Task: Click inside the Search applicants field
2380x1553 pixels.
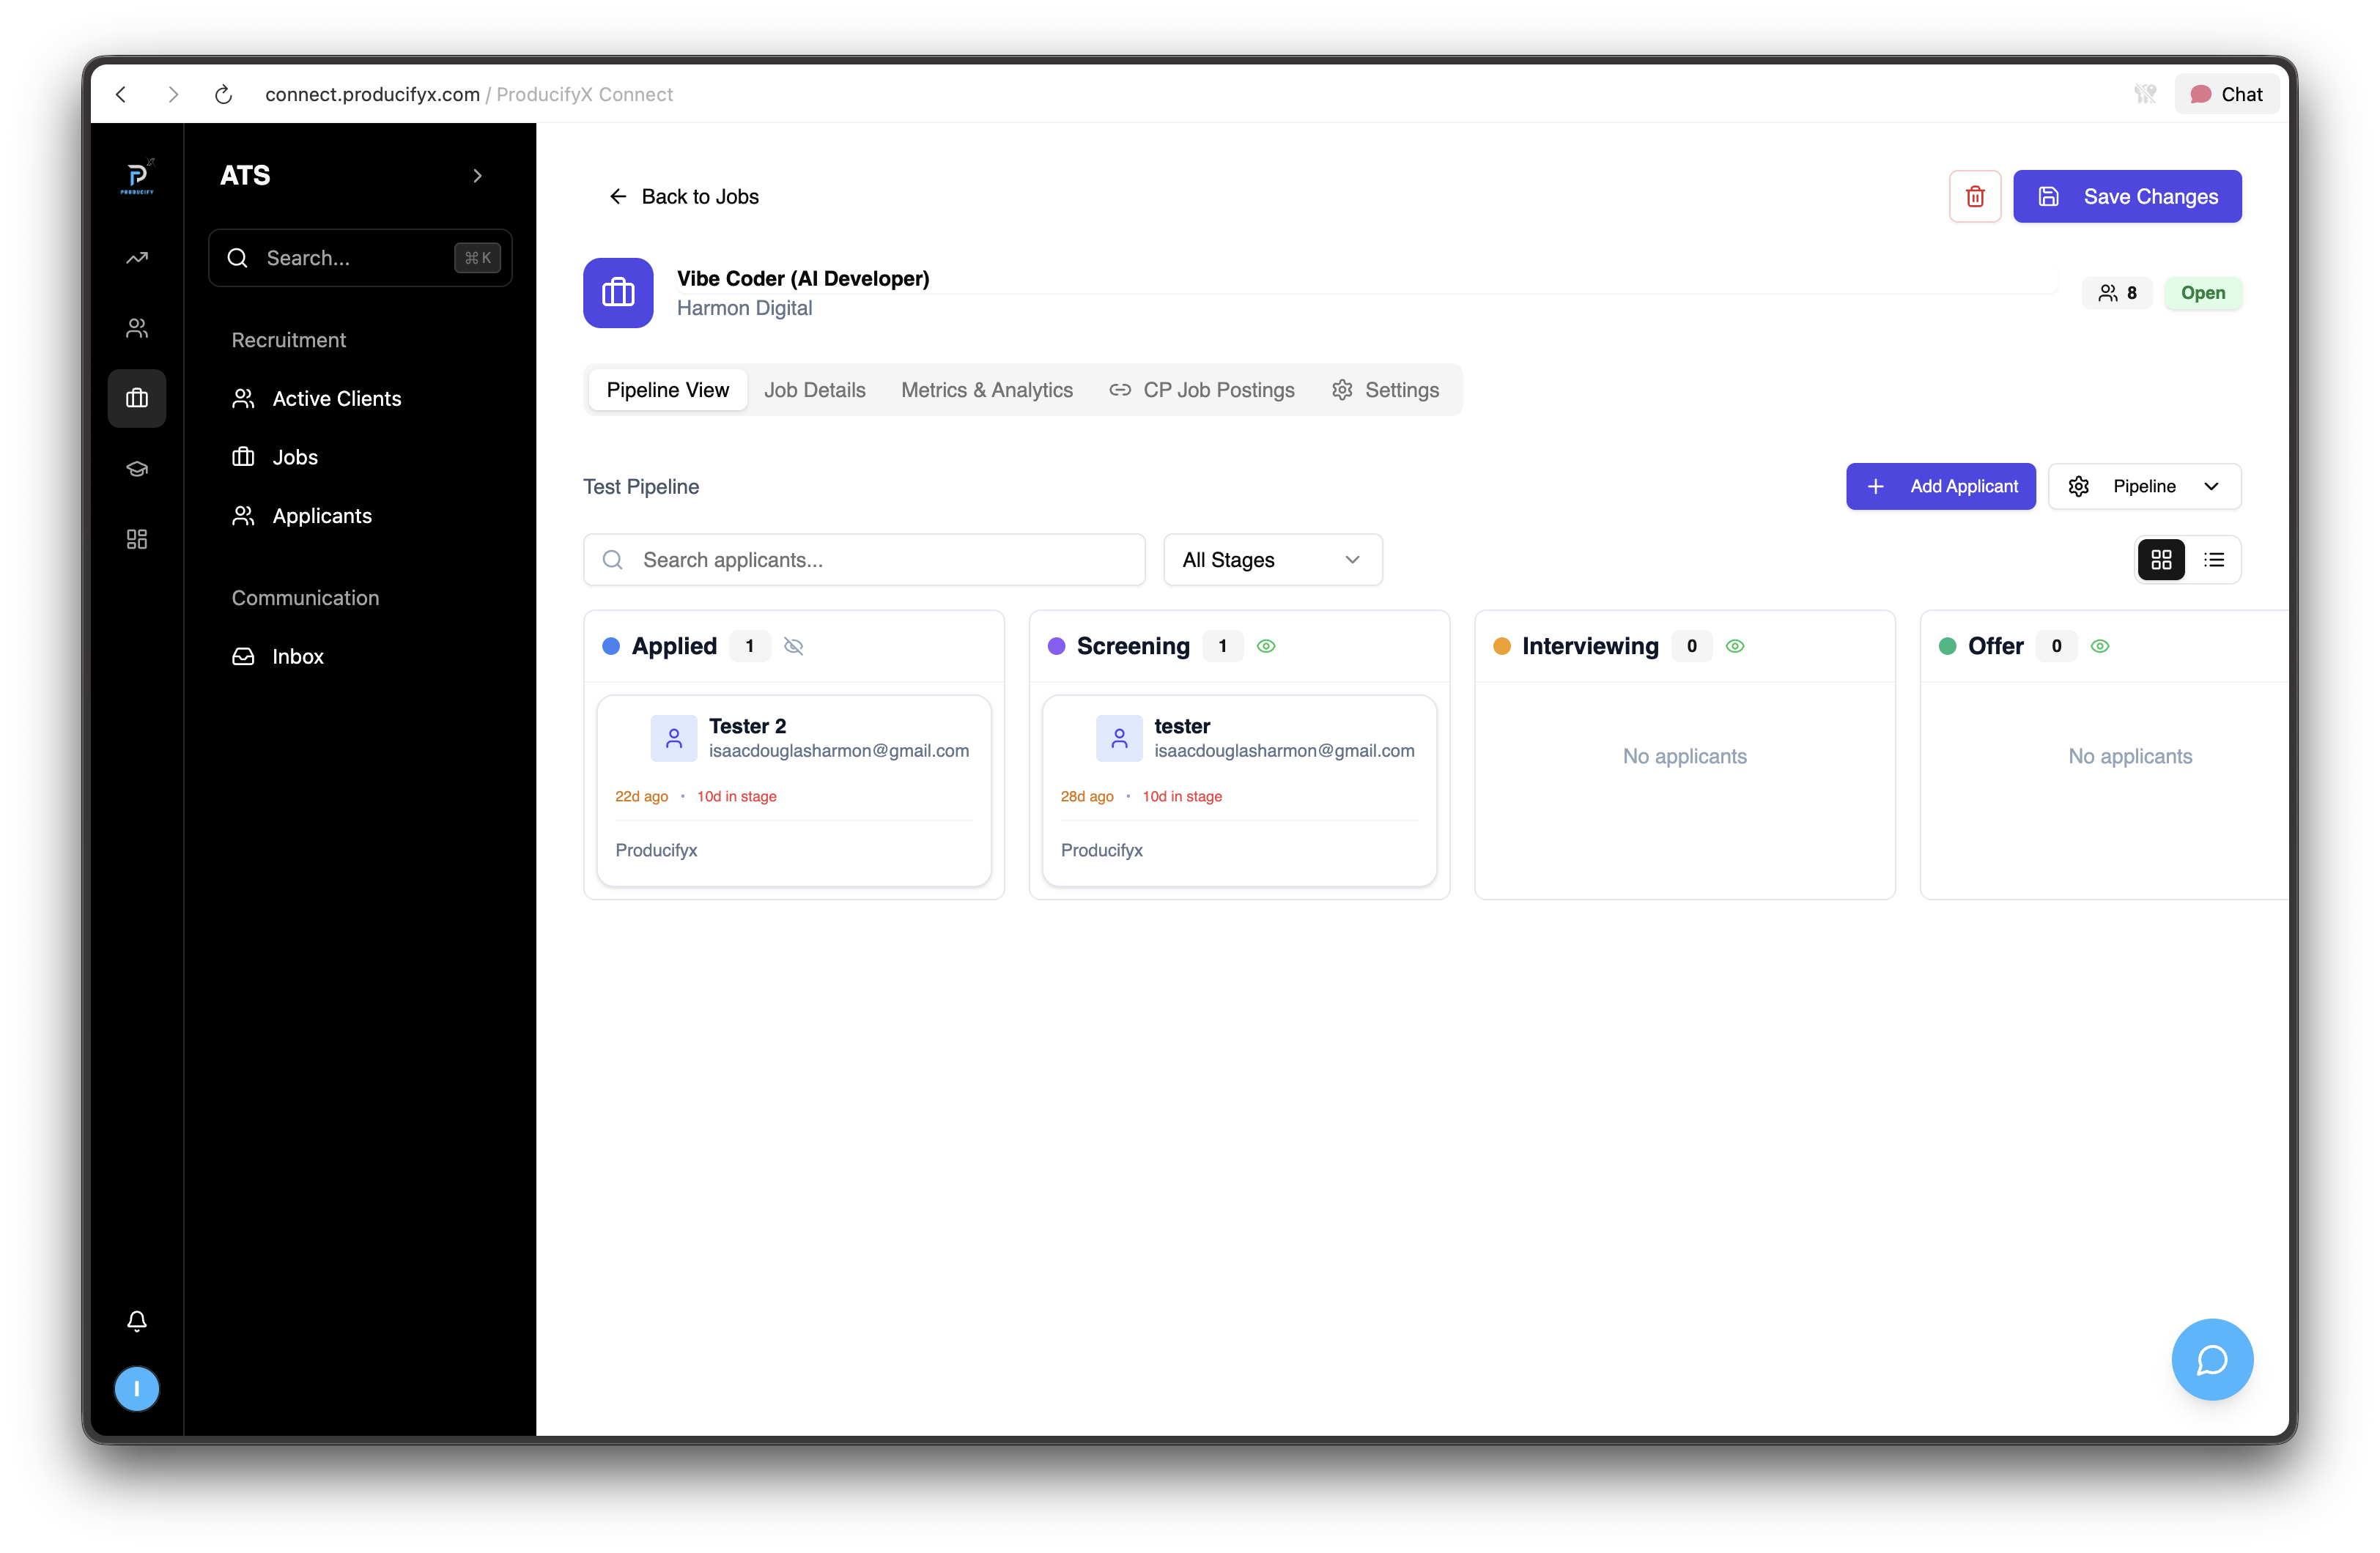Action: pyautogui.click(x=863, y=559)
